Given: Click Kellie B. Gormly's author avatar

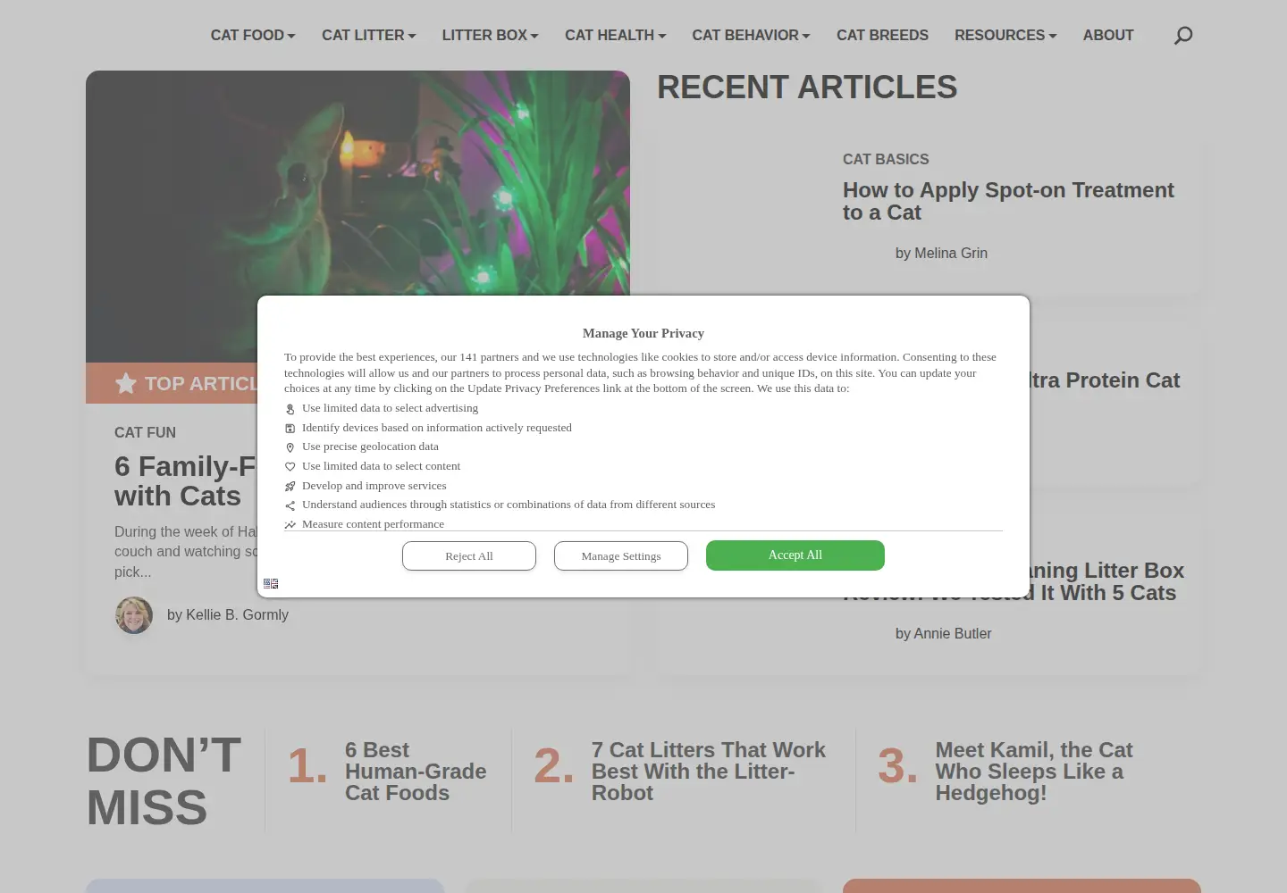Looking at the screenshot, I should tap(134, 615).
